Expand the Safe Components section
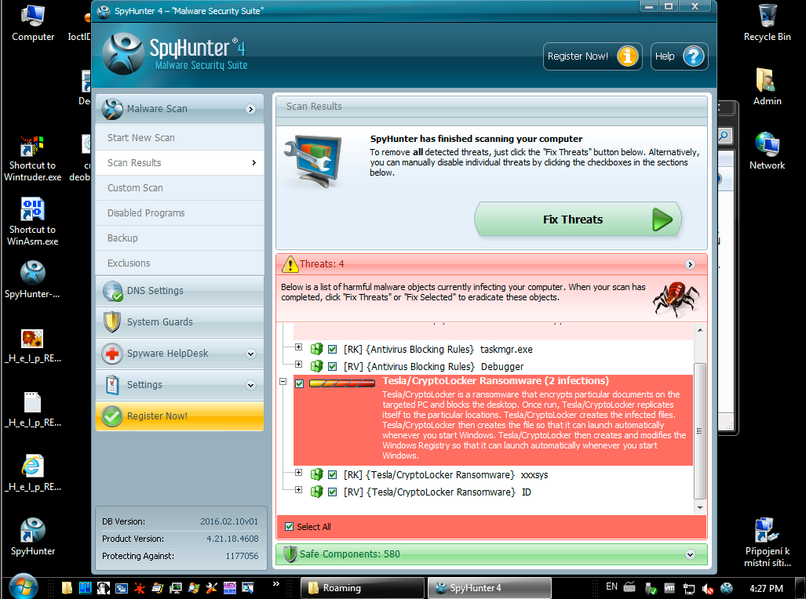 pyautogui.click(x=690, y=554)
